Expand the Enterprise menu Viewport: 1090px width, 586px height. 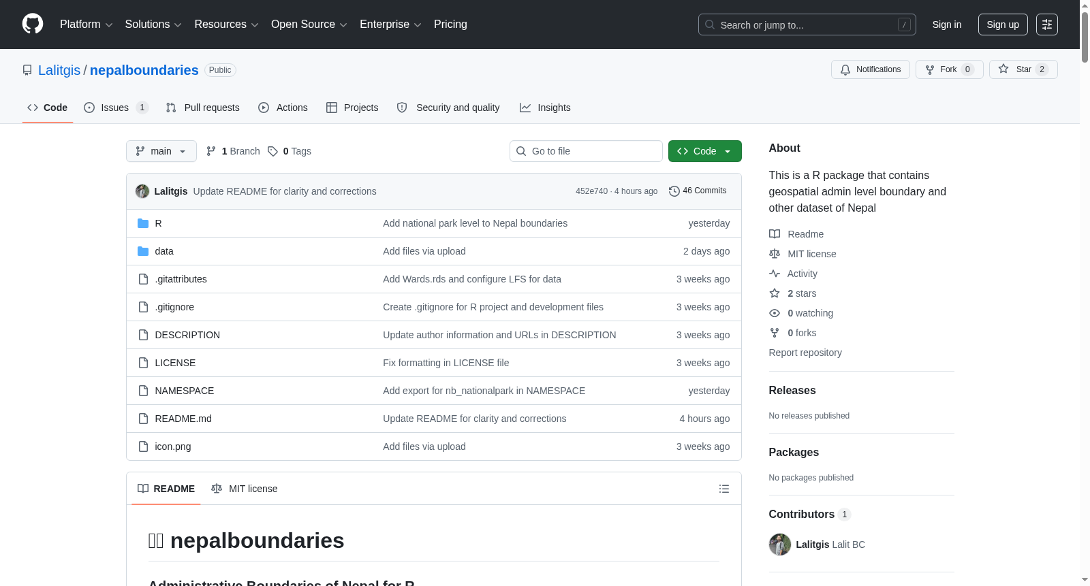390,25
